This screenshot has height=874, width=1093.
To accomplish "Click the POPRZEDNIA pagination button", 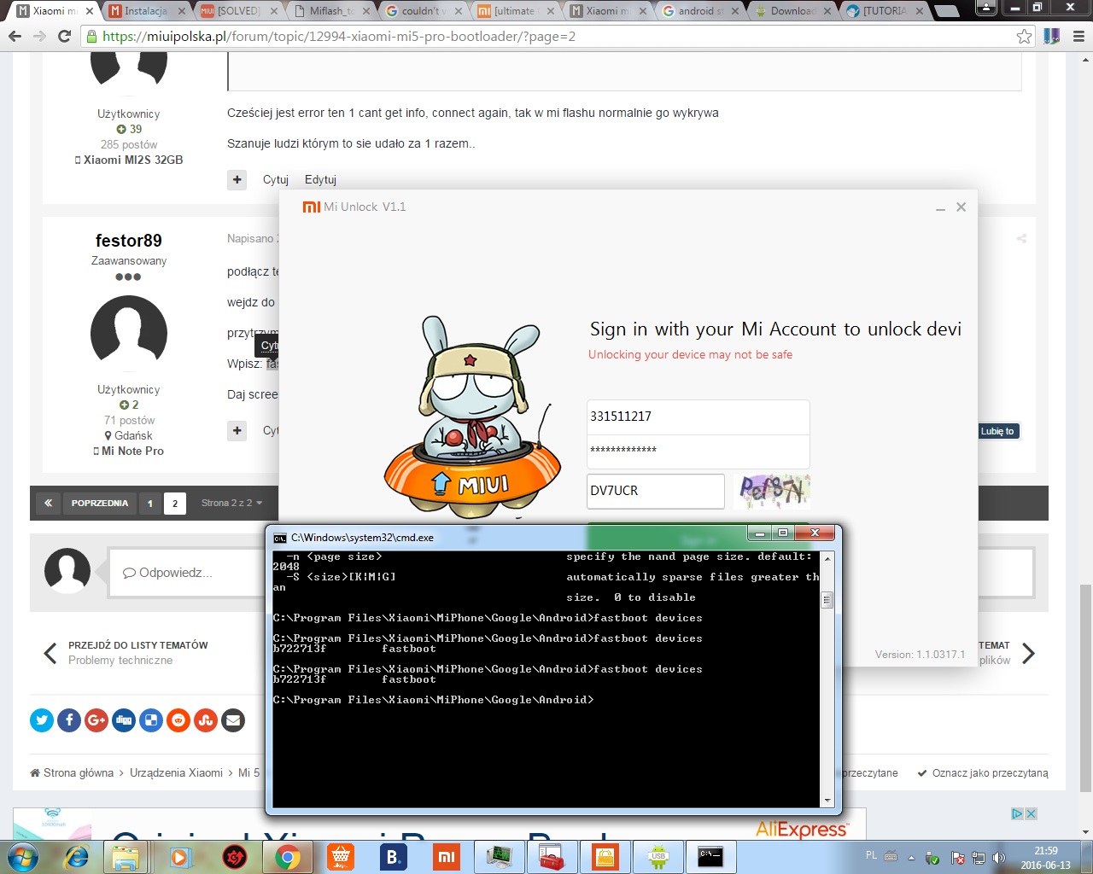I will pyautogui.click(x=99, y=503).
